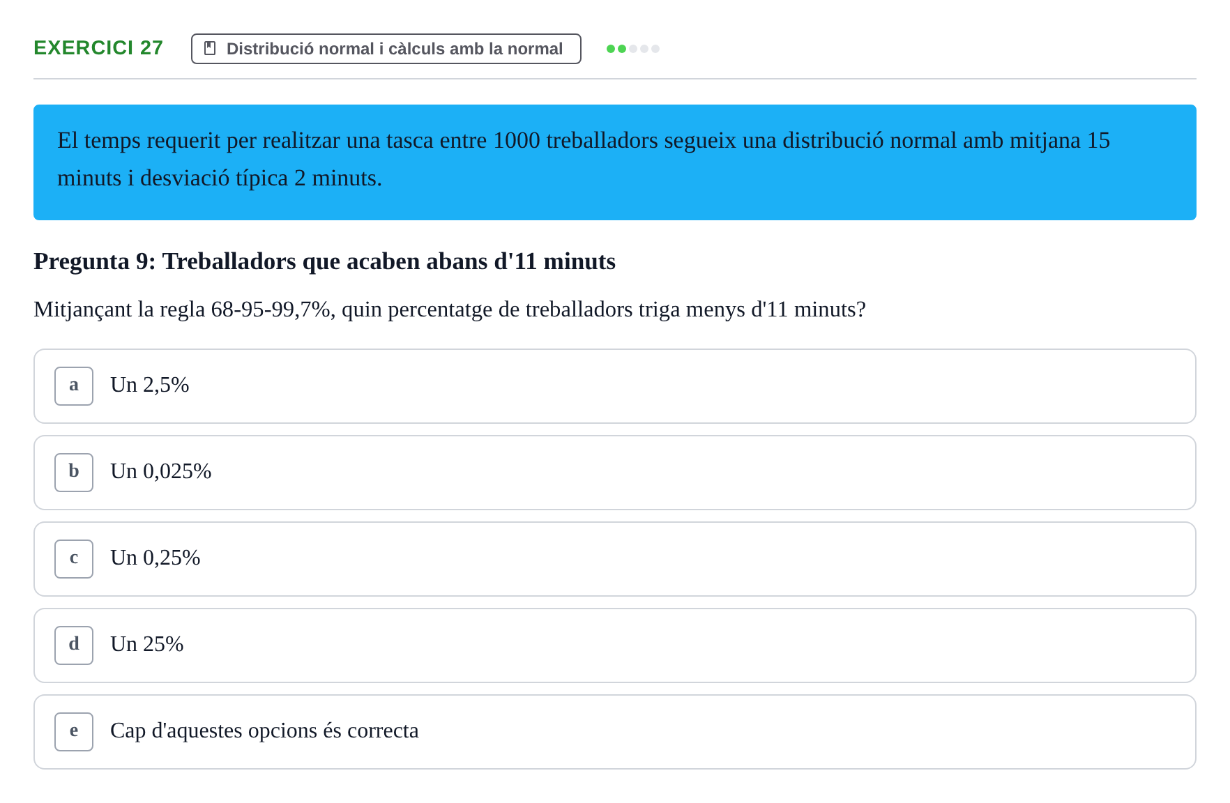Click the last grey progress dot
The width and height of the screenshot is (1230, 803).
(x=655, y=49)
